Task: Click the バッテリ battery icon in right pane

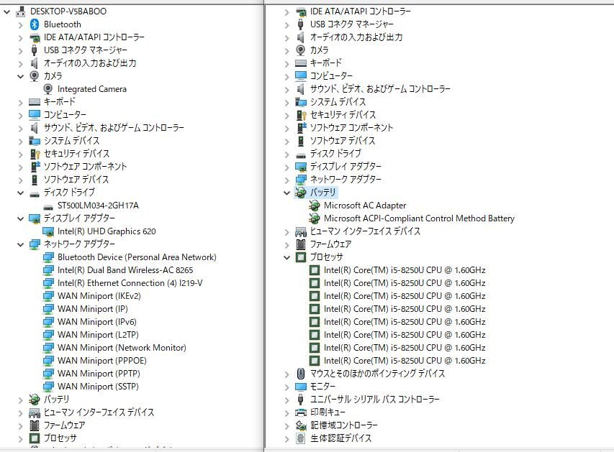Action: click(x=300, y=193)
